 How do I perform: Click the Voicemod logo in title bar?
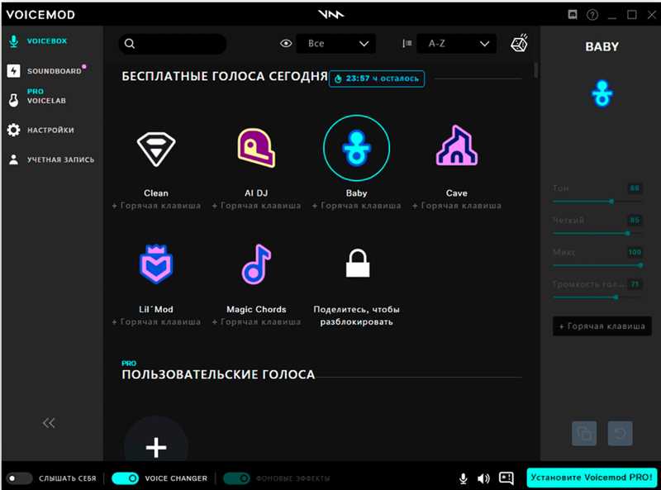[331, 14]
